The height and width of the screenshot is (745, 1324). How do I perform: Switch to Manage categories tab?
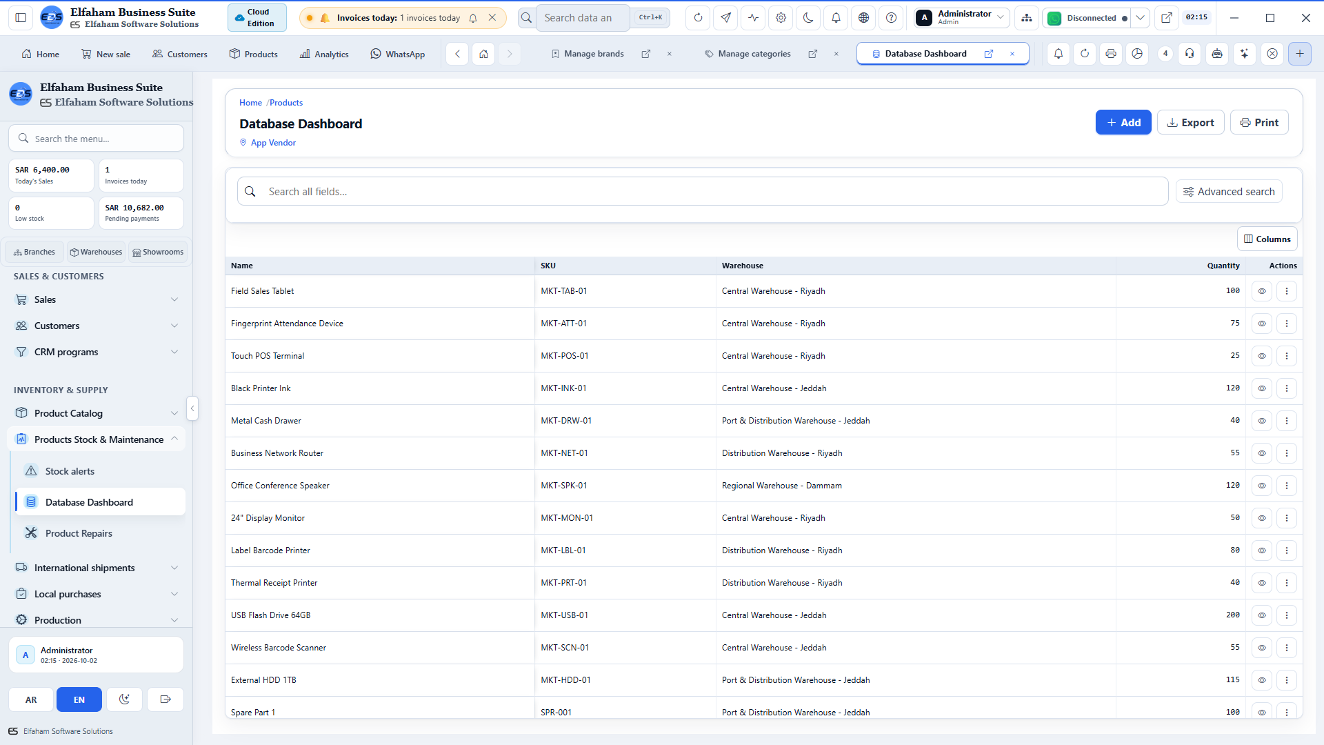[x=754, y=54]
